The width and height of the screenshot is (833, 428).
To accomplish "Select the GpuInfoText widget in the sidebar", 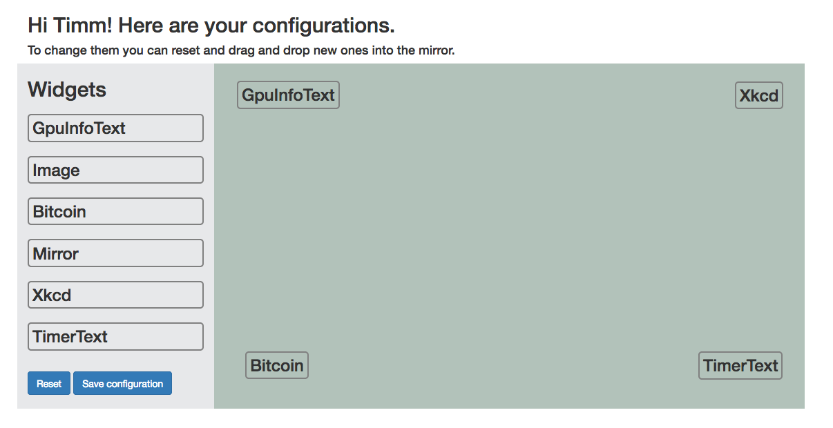I will tap(115, 128).
